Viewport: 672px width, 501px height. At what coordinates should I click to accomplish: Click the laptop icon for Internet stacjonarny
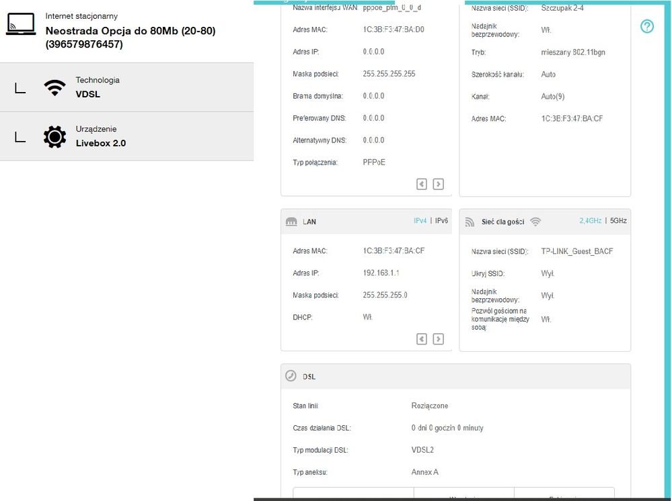click(20, 25)
